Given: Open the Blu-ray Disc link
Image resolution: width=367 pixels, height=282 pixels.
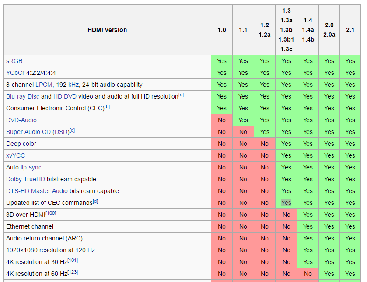Looking at the screenshot, I should point(22,96).
